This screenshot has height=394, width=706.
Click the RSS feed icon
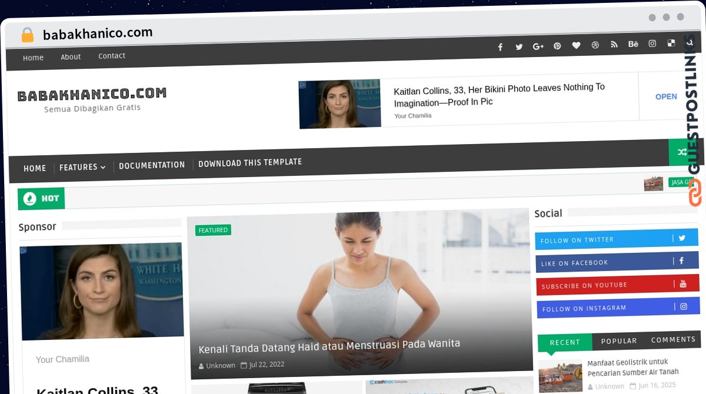(614, 45)
